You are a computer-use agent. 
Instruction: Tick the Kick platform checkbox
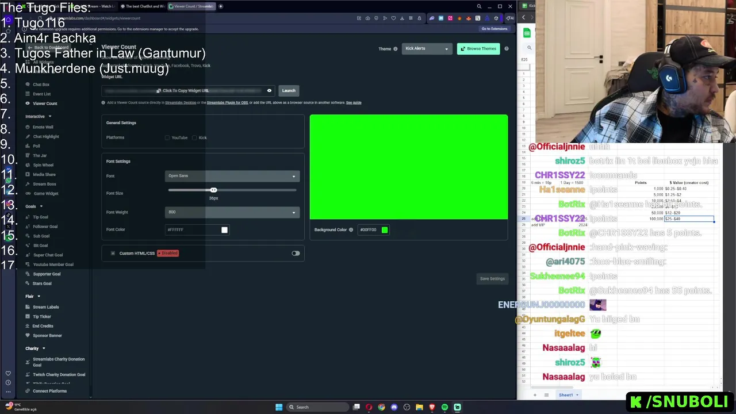194,137
